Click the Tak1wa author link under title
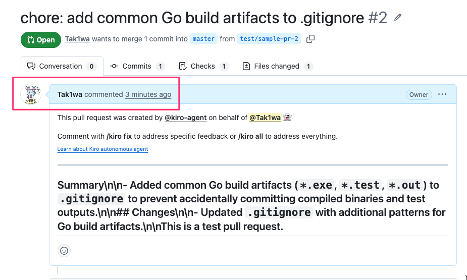 (x=77, y=39)
